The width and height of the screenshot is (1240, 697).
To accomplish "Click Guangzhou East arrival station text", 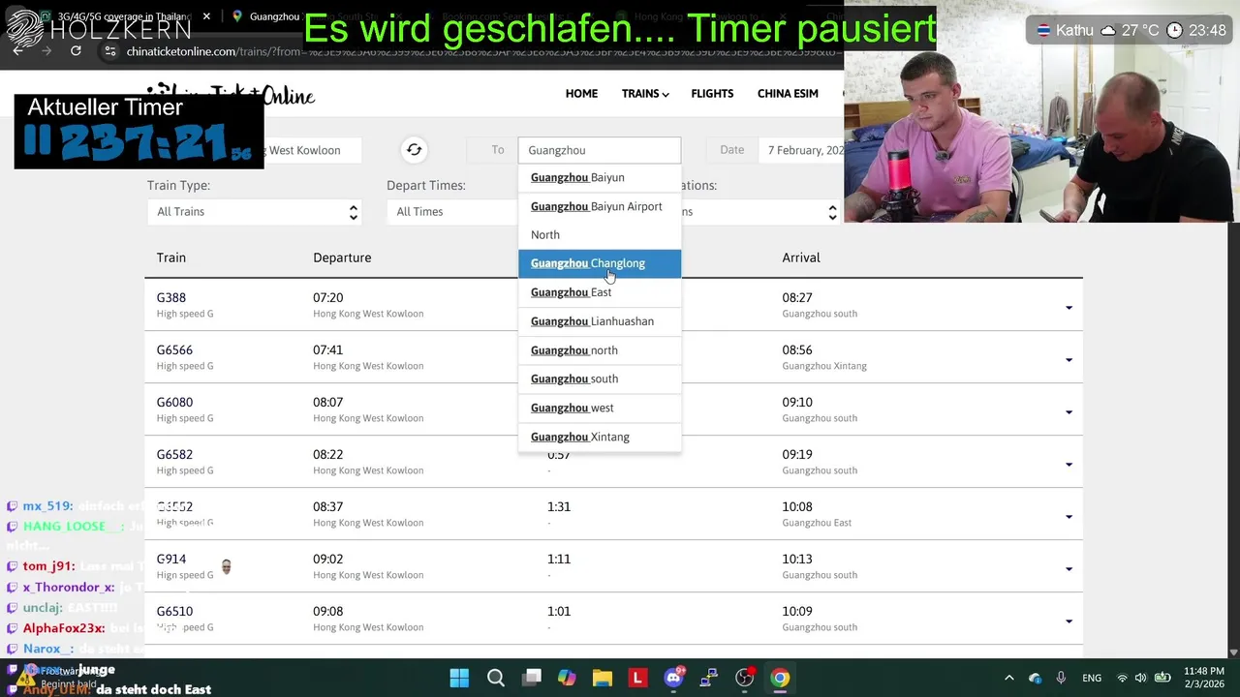I will coord(817,523).
